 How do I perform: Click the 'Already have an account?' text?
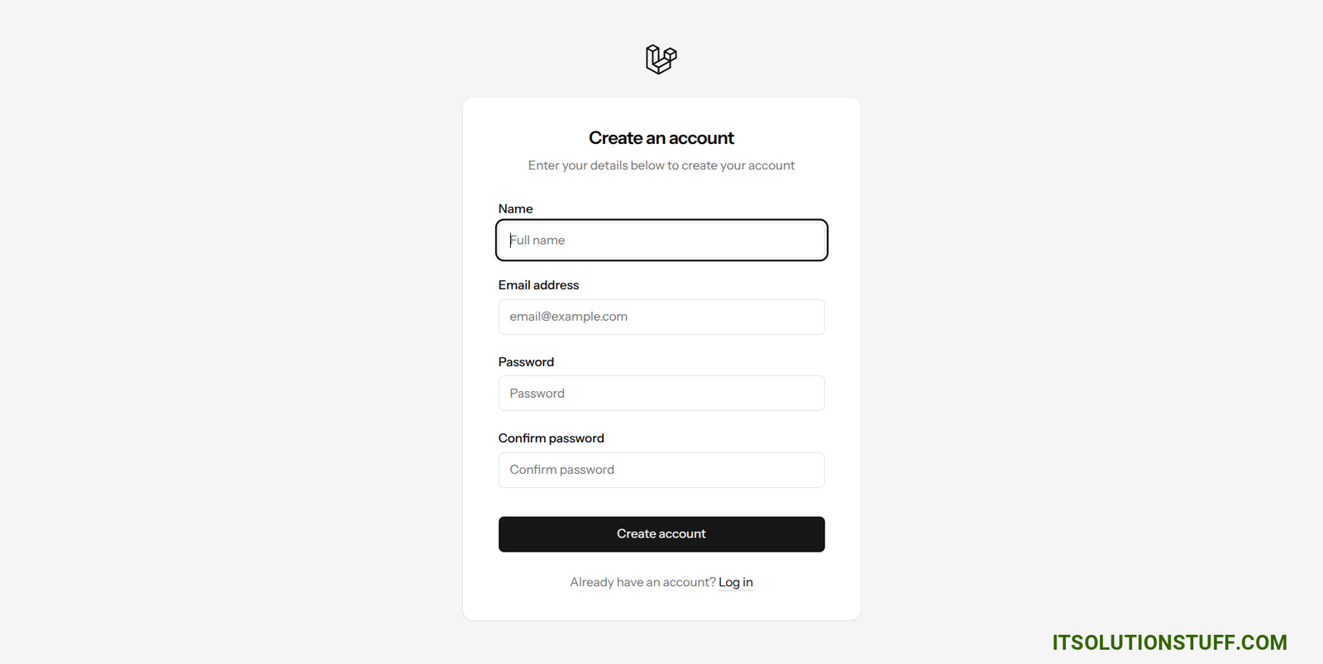pos(642,582)
